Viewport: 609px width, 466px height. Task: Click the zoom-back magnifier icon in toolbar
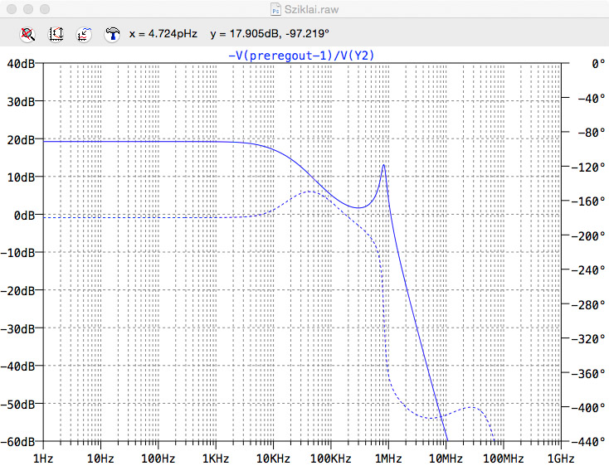click(27, 35)
